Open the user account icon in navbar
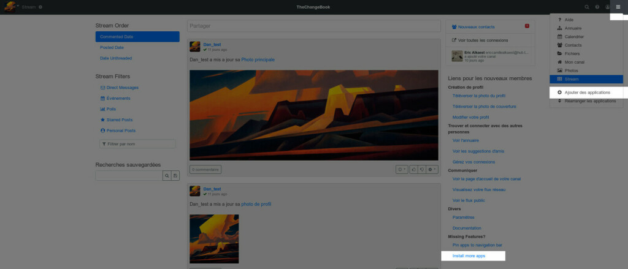This screenshot has height=269, width=628. point(608,7)
